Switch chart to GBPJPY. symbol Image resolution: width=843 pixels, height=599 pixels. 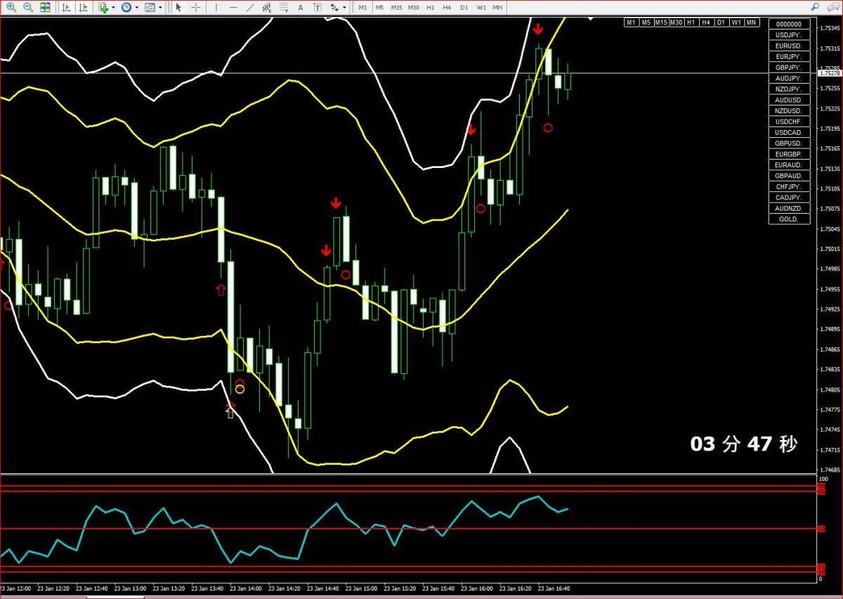tap(789, 67)
